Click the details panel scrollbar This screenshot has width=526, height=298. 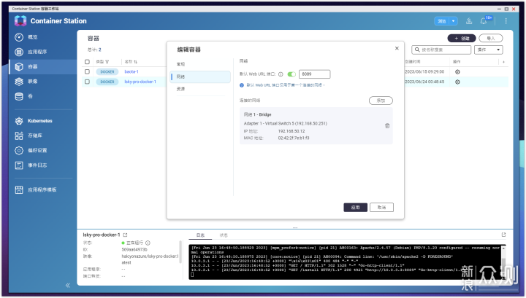click(180, 254)
